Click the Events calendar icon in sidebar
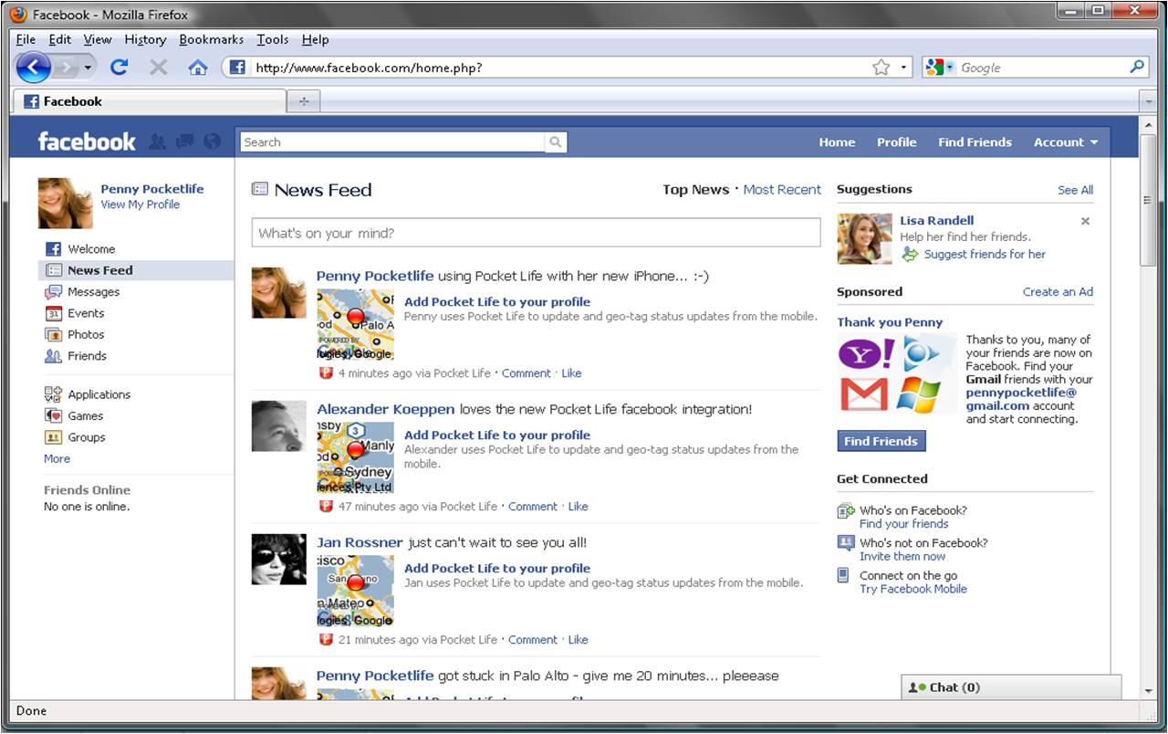1168x734 pixels. 53,313
